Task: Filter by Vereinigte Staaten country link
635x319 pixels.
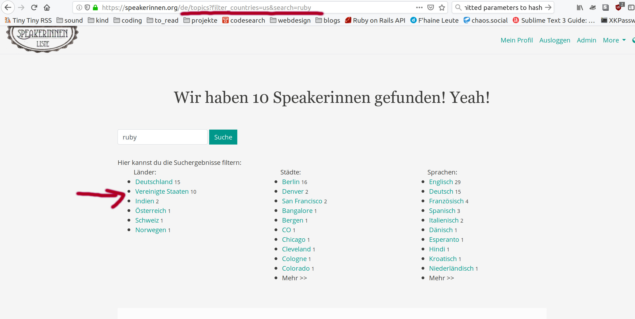Action: [162, 191]
